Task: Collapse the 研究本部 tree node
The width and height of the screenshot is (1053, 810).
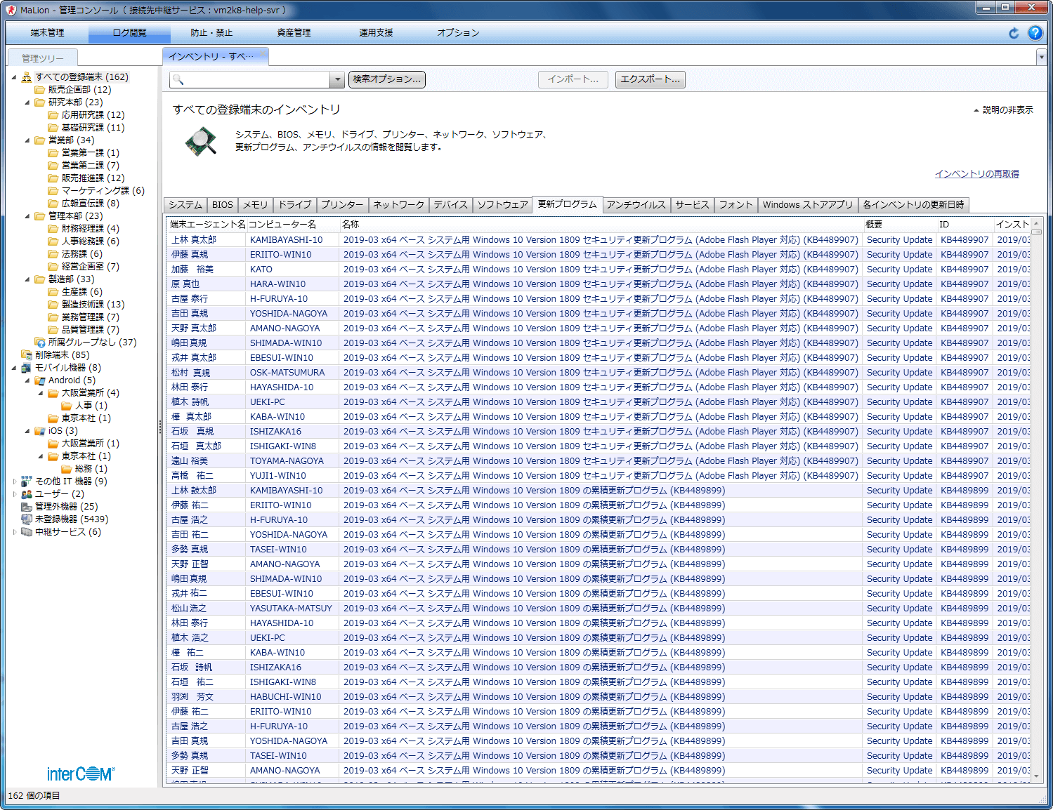Action: 27,102
